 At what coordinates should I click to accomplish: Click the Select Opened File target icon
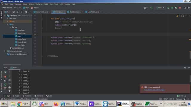pyautogui.click(x=13, y=12)
